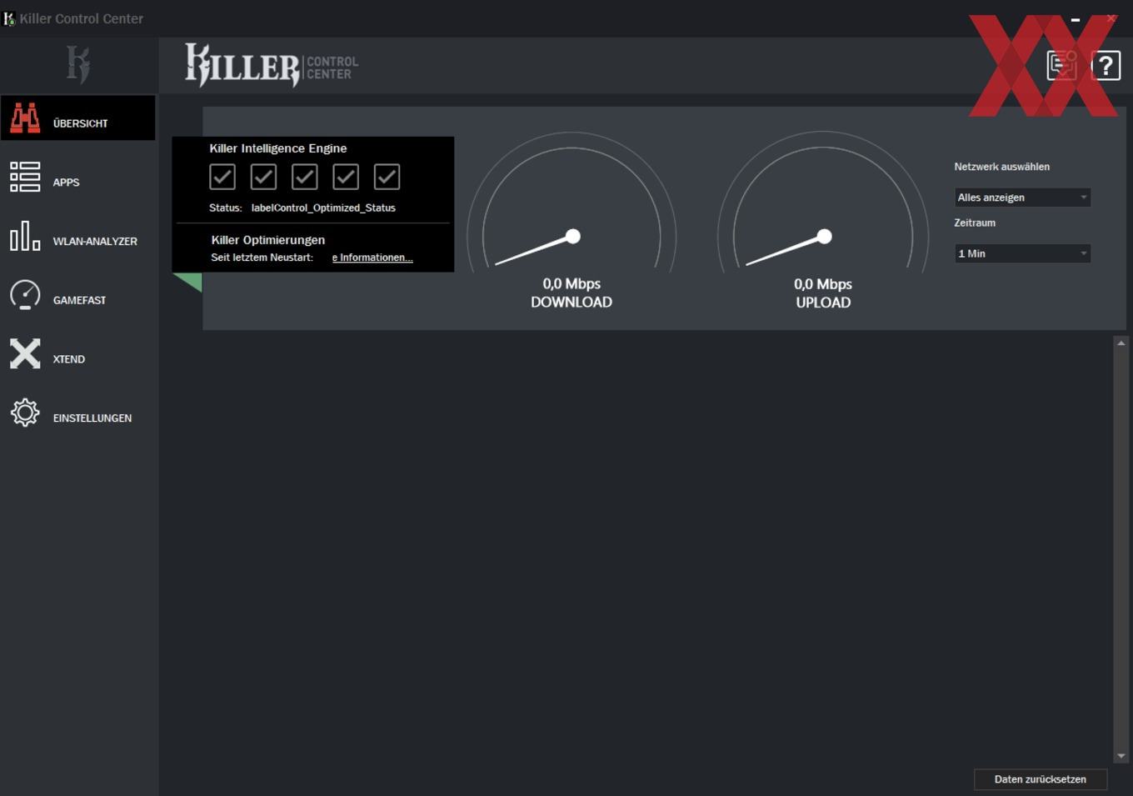This screenshot has width=1133, height=796.
Task: Click the Killer Control Center title bar icon
Action: click(x=9, y=18)
